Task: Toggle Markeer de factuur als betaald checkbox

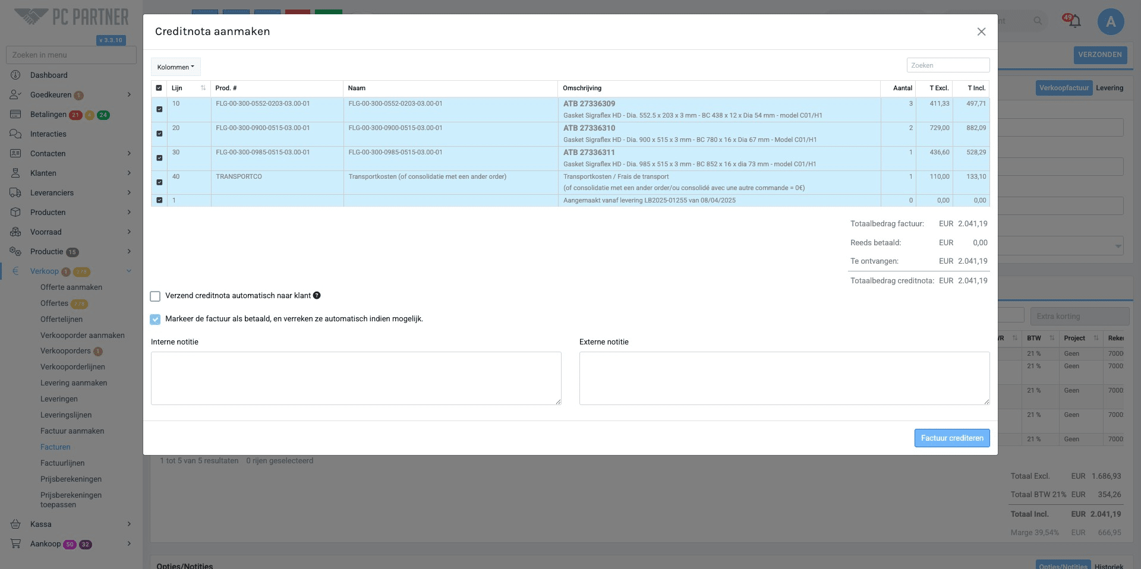Action: click(155, 319)
